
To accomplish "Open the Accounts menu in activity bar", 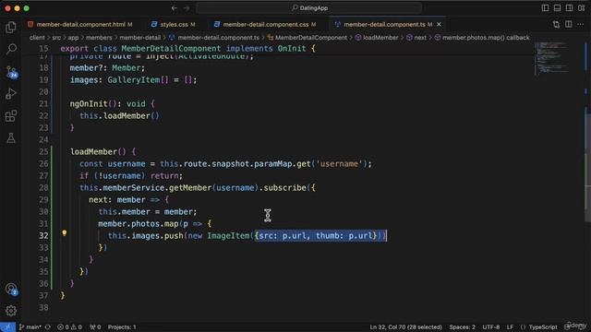I will 11,289.
